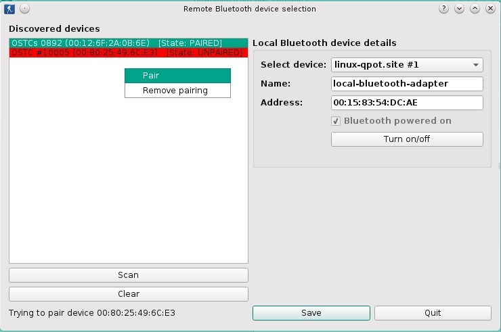
Task: Click the round pin button in title bar
Action: pos(25,9)
